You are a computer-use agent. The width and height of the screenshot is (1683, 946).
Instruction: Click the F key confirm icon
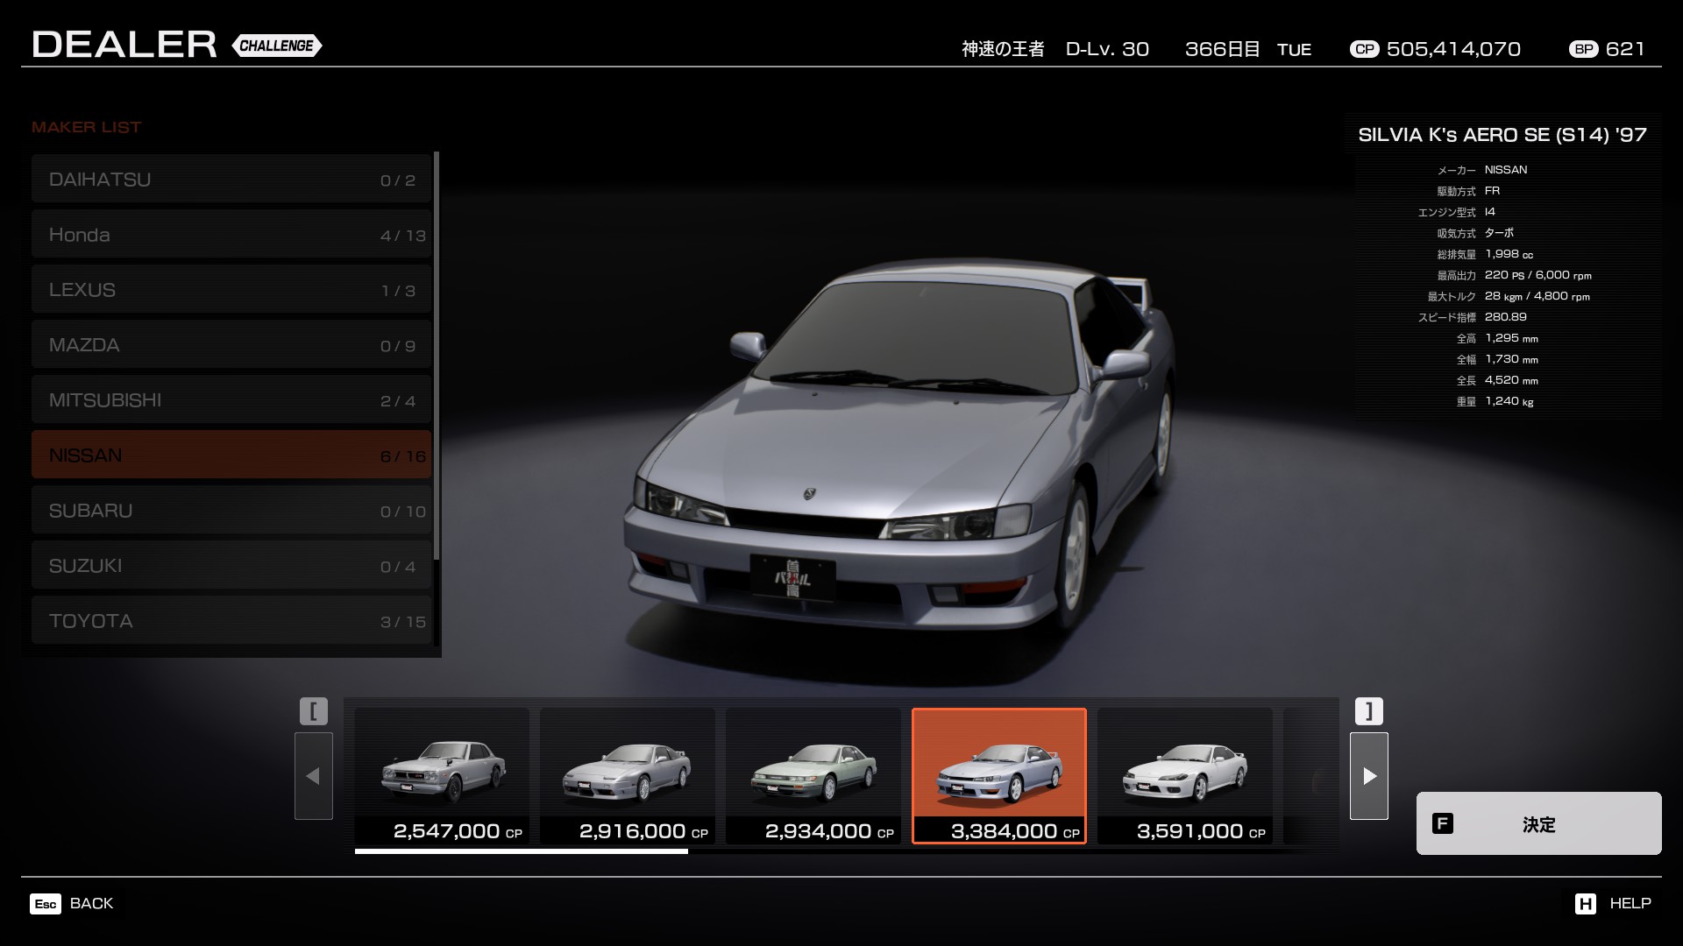coord(1442,823)
